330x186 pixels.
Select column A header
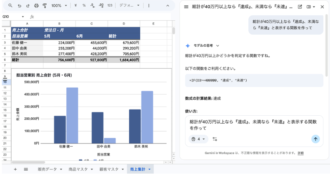(27, 24)
